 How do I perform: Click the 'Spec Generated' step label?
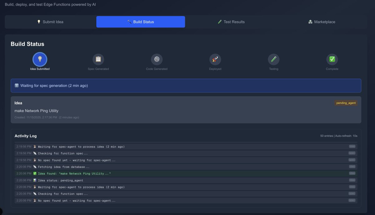pos(98,69)
